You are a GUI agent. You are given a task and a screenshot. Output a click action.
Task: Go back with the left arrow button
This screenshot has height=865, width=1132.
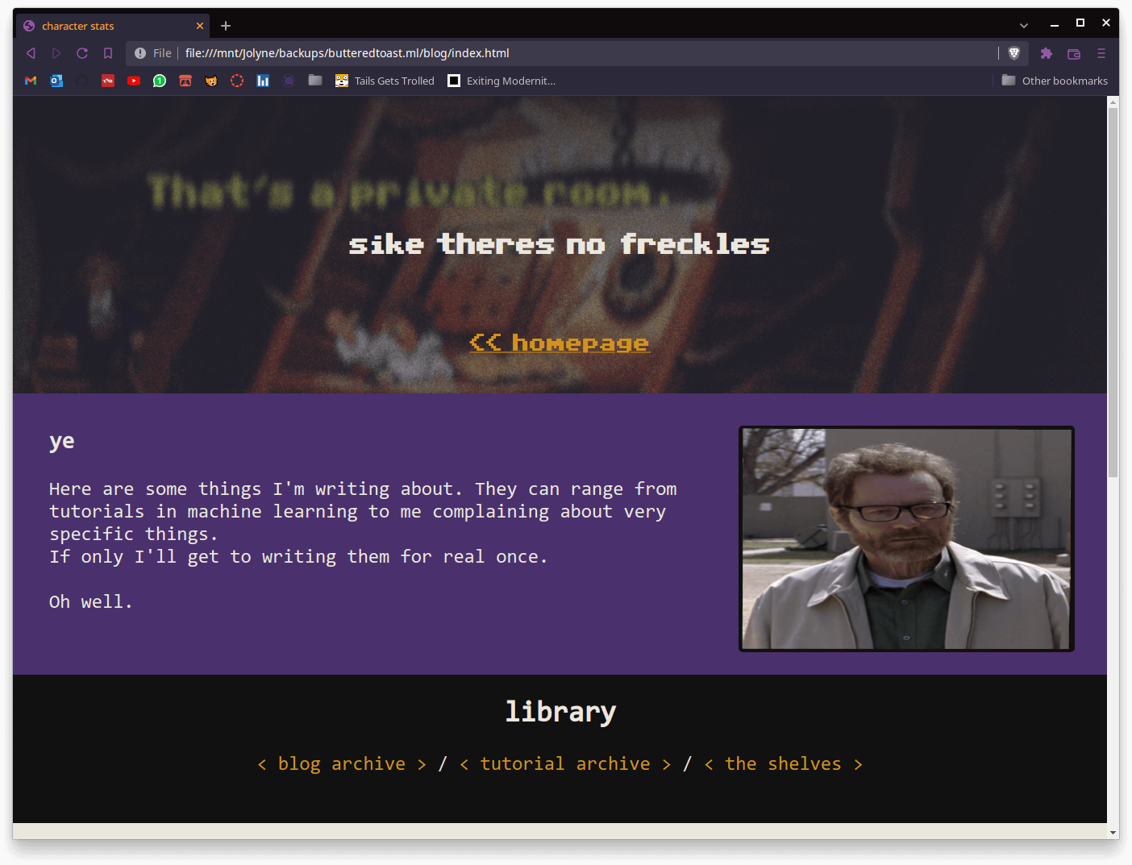point(31,53)
